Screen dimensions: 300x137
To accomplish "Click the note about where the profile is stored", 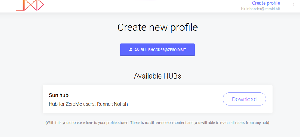I will (157, 123).
